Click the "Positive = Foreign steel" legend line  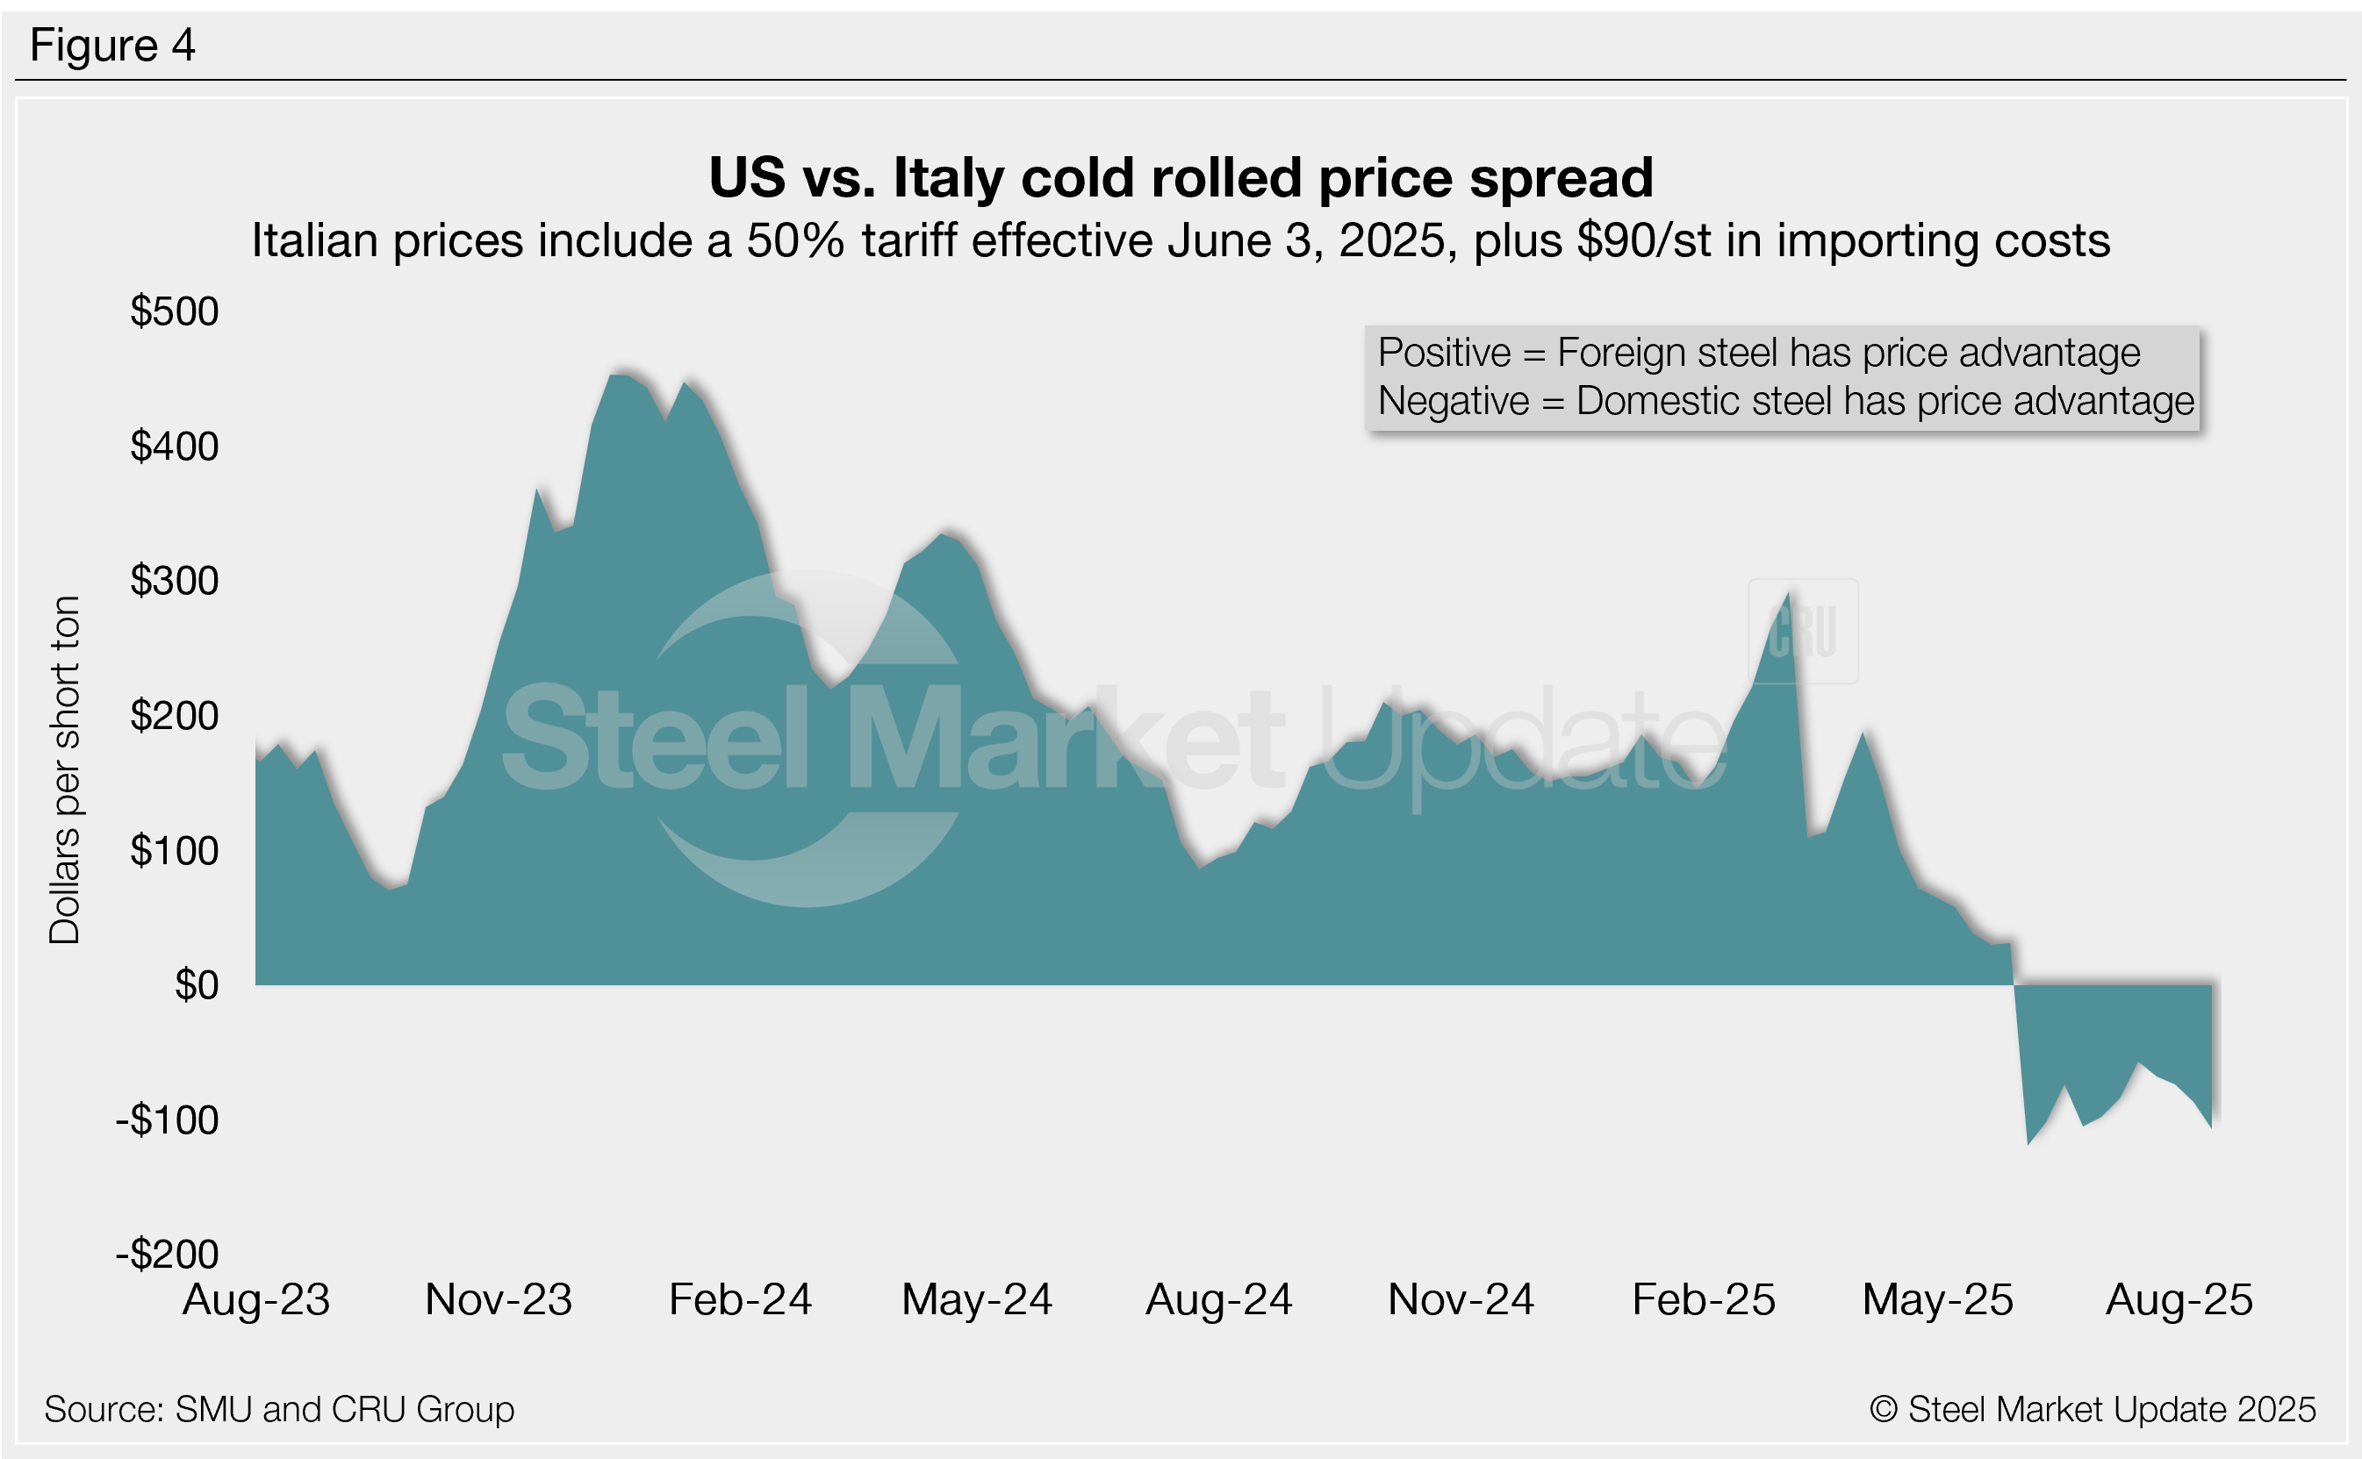point(1758,354)
